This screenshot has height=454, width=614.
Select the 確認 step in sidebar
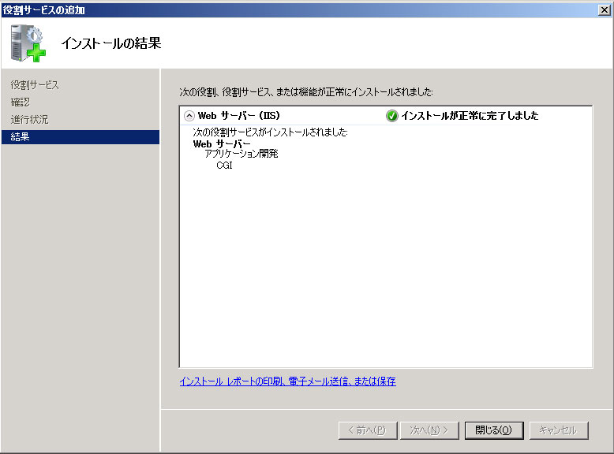coord(21,102)
